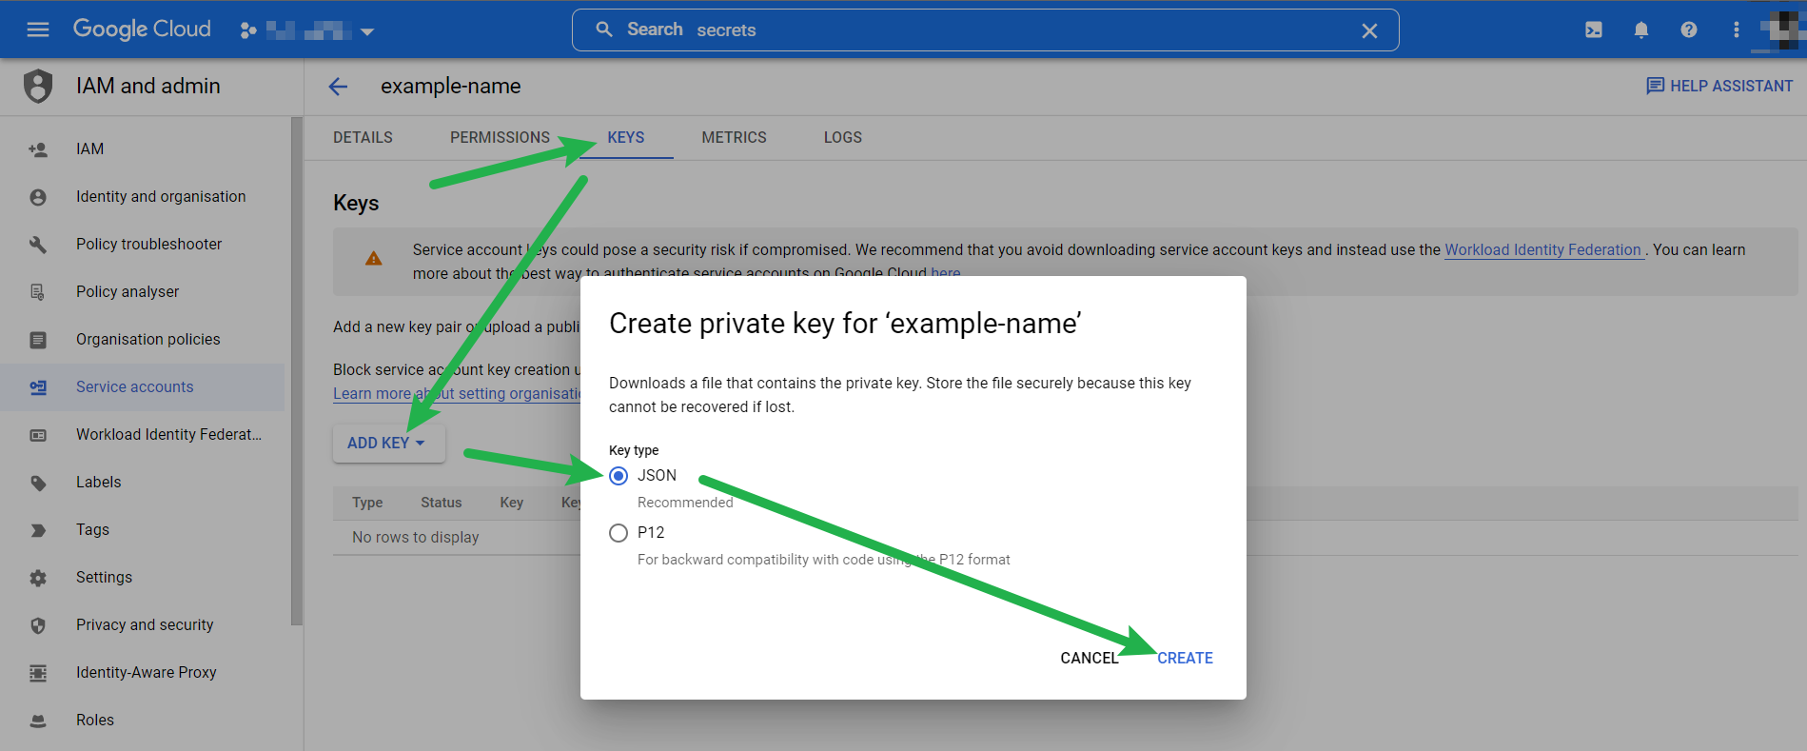Open the main navigation hamburger menu
Viewport: 1807px width, 751px height.
pyautogui.click(x=38, y=30)
